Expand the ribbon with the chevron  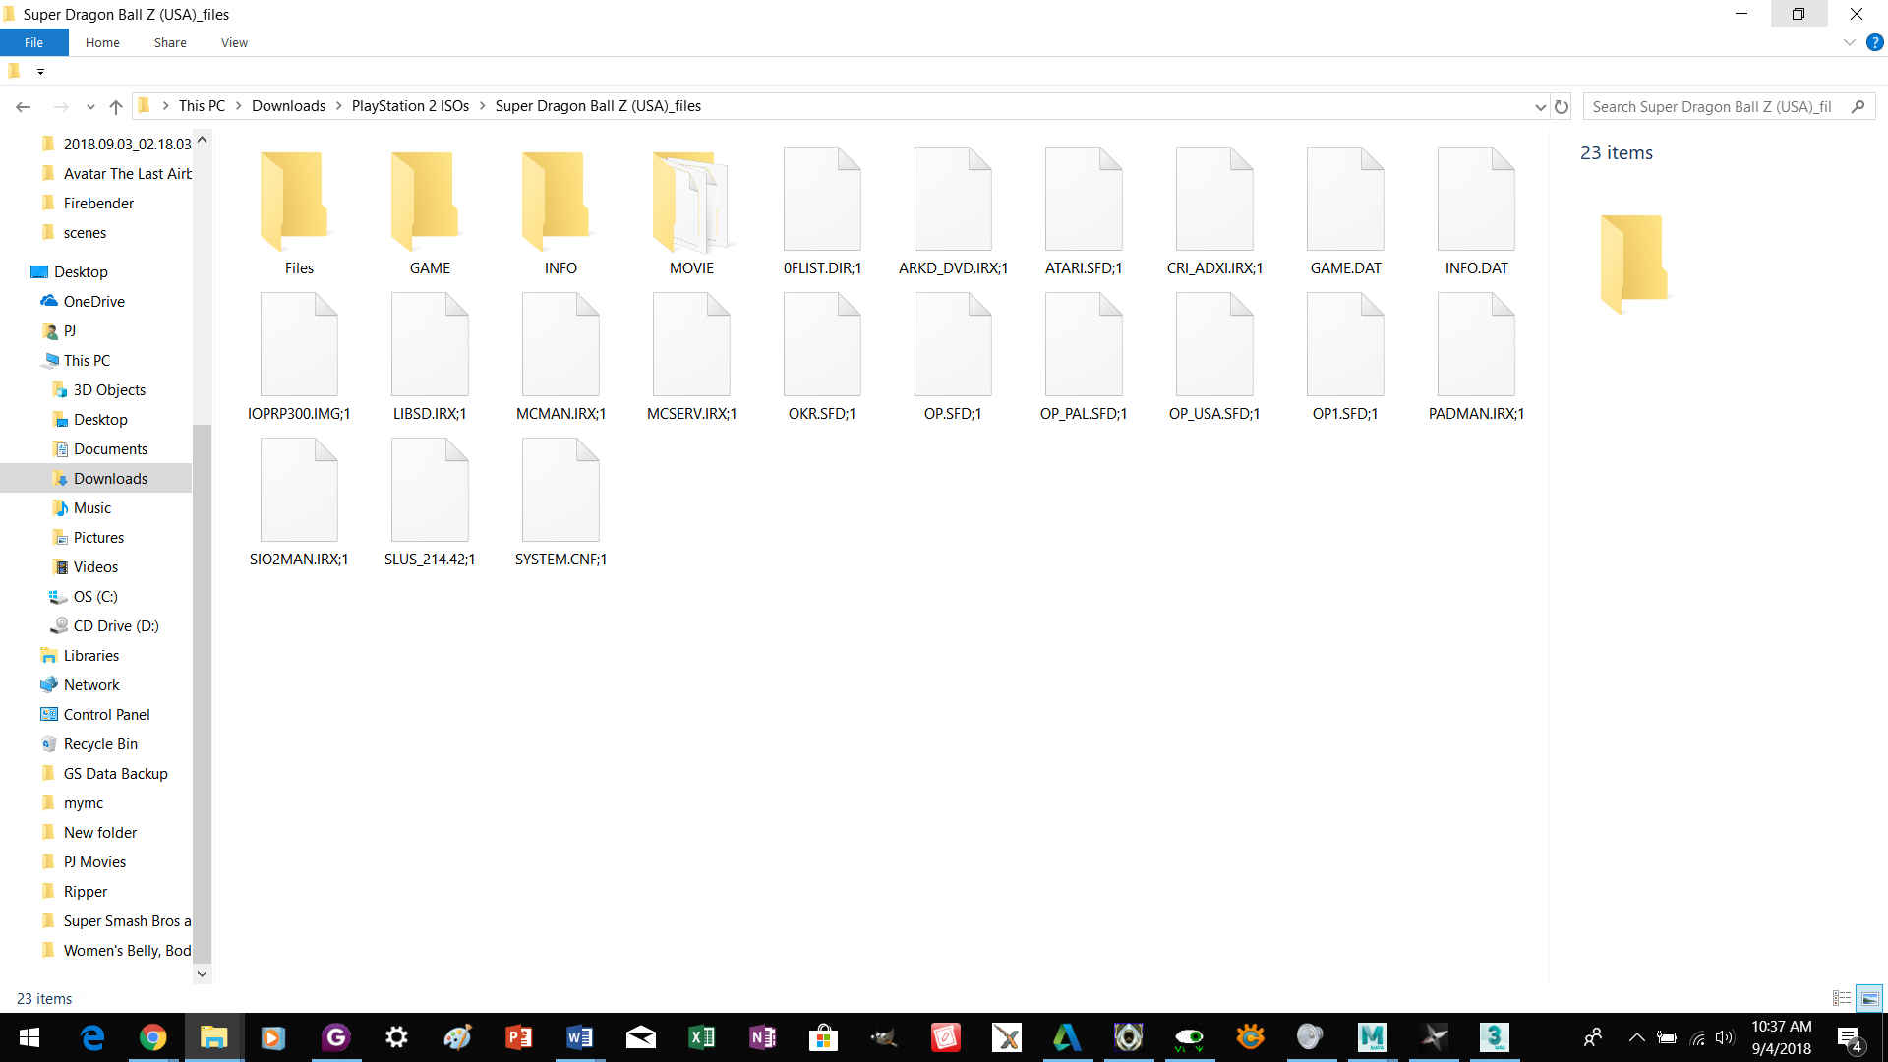point(1849,42)
